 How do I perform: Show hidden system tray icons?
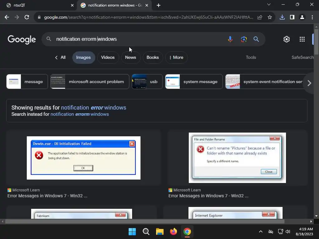click(x=261, y=232)
